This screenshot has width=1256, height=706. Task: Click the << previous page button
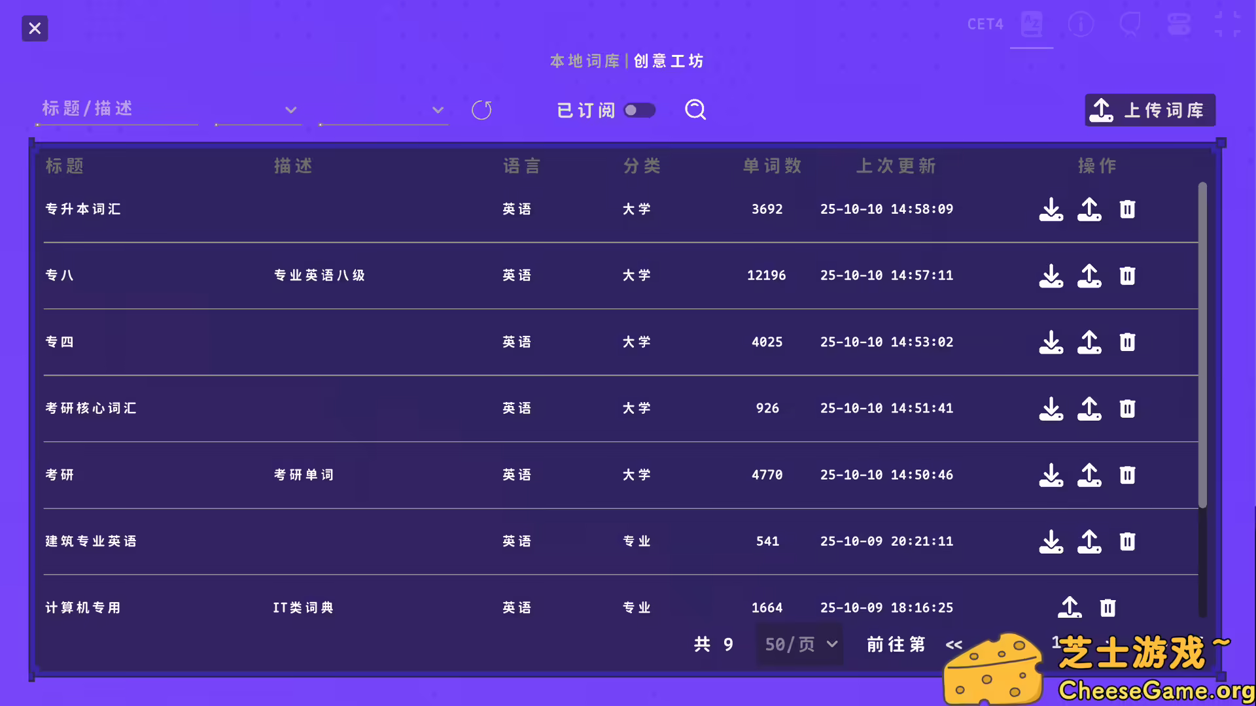tap(954, 644)
